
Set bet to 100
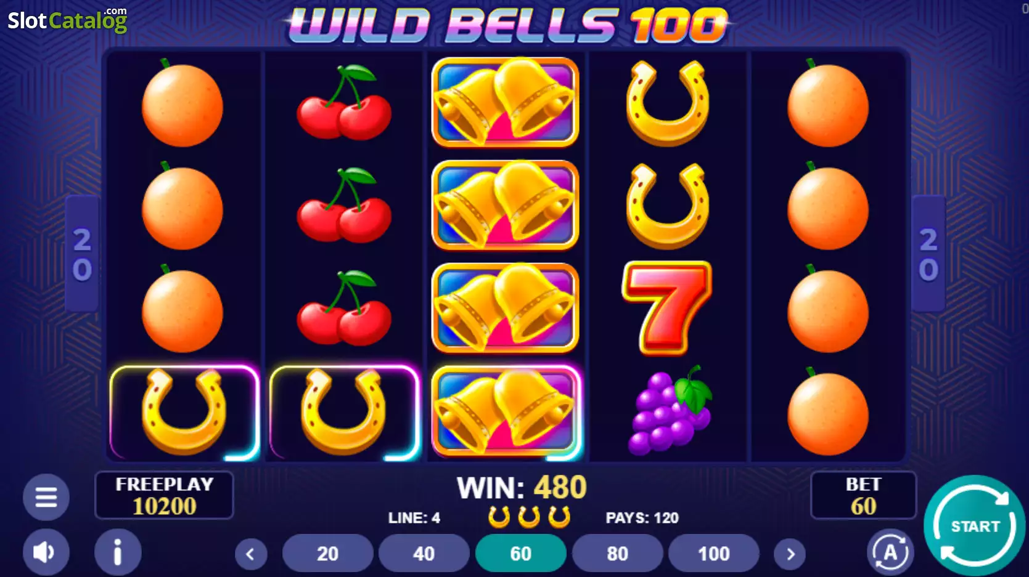[x=714, y=554]
